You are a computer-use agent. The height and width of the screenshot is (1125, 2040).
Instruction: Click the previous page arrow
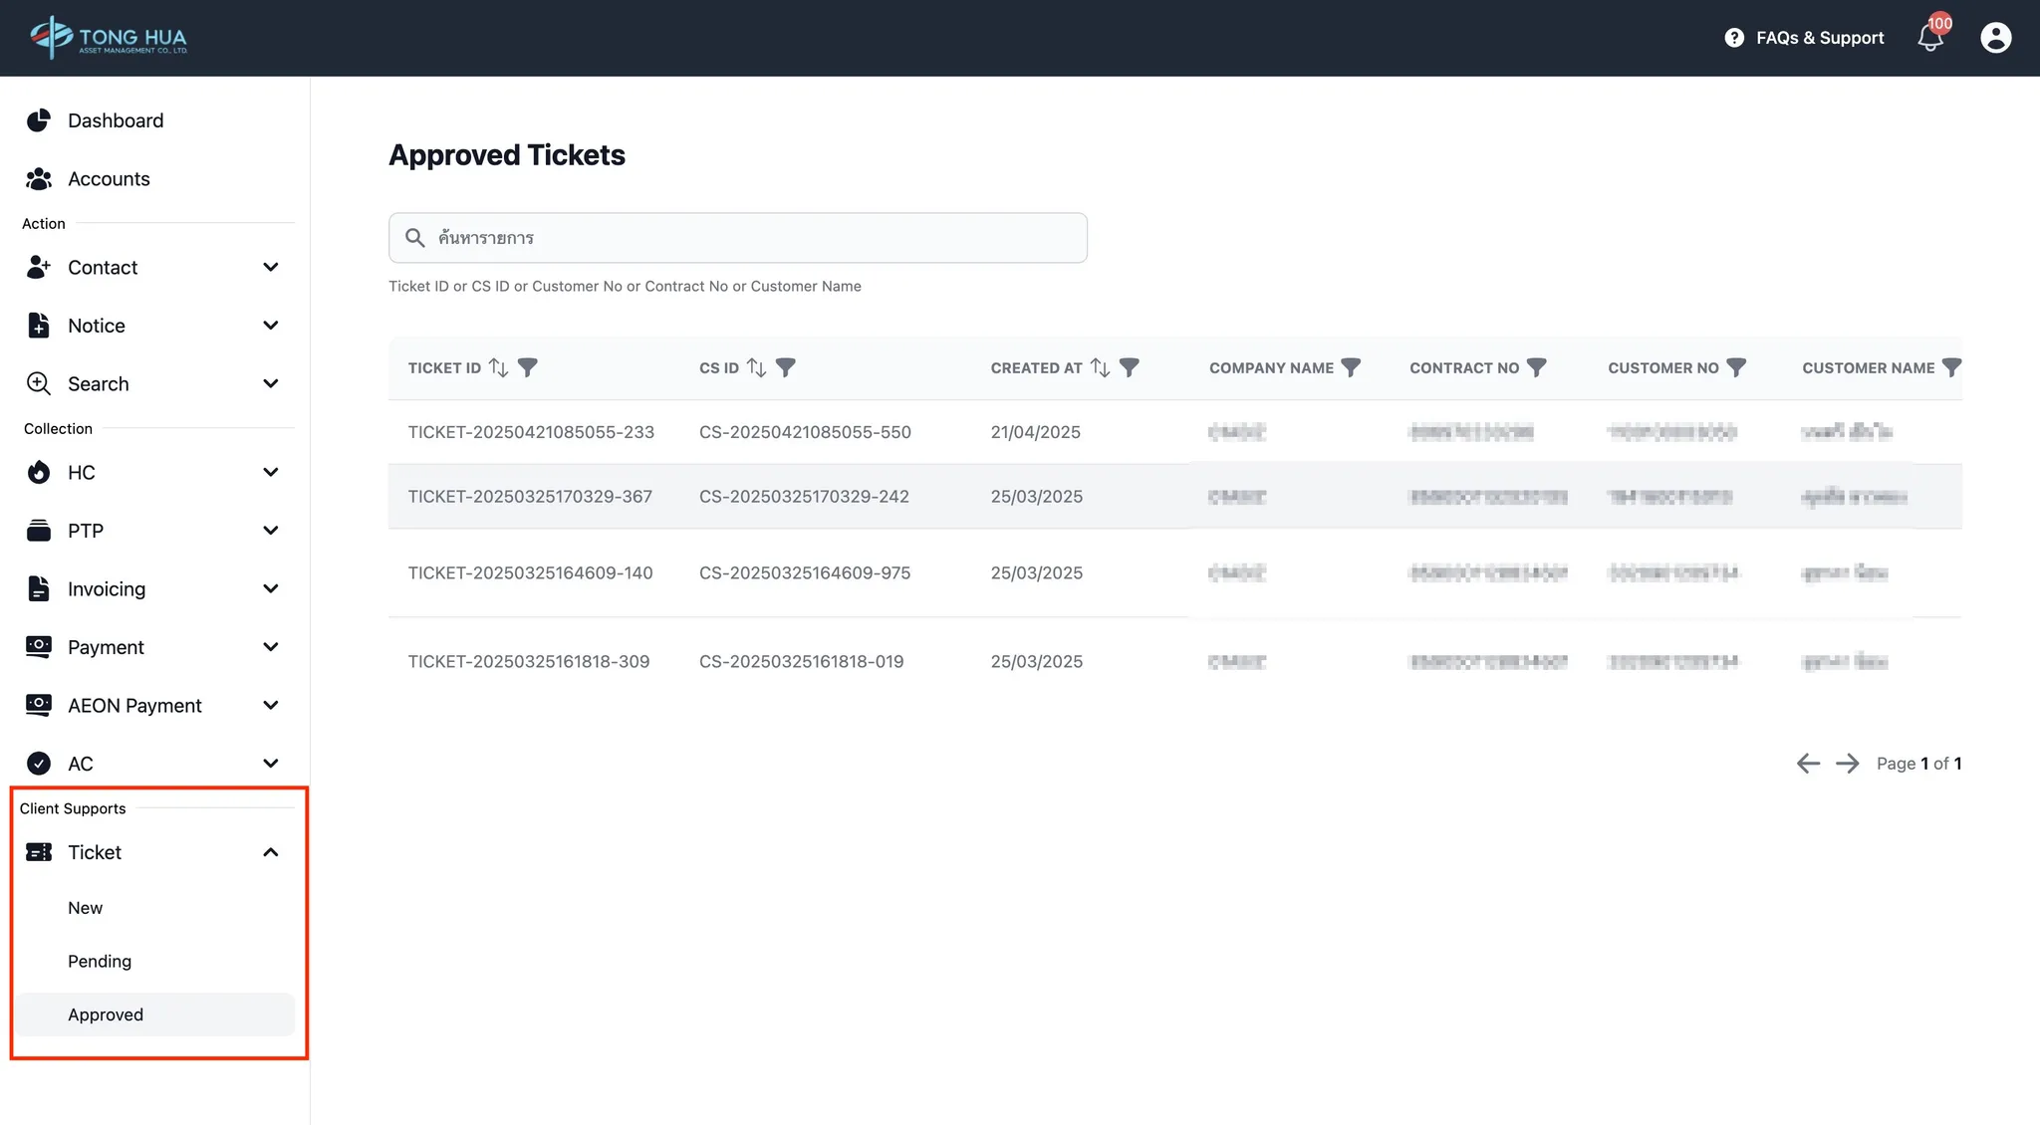coord(1808,764)
